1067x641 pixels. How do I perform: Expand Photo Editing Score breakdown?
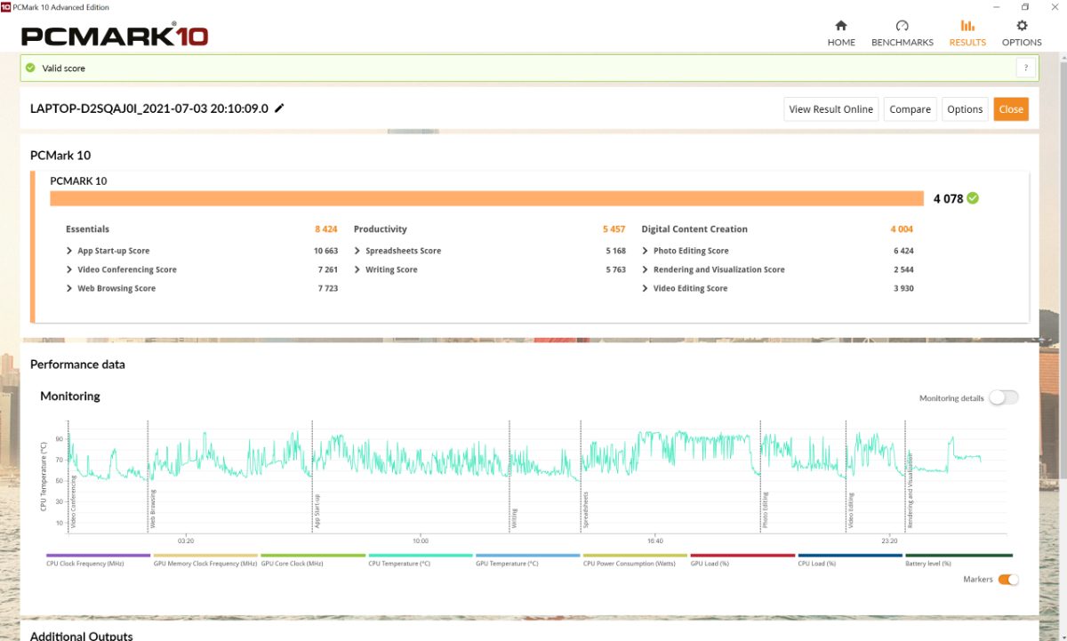pyautogui.click(x=646, y=251)
